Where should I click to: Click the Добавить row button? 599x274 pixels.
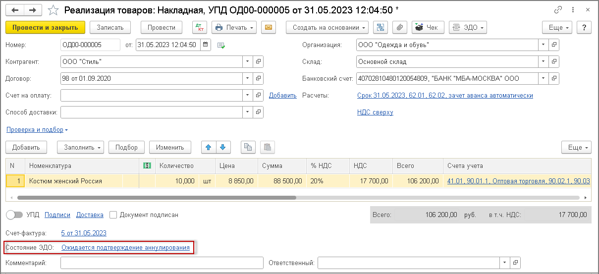coord(26,147)
